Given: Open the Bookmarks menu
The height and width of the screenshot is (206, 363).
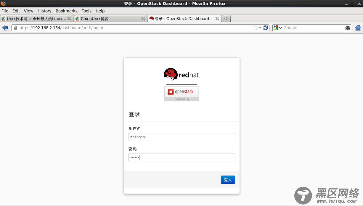Looking at the screenshot, I should click(67, 11).
